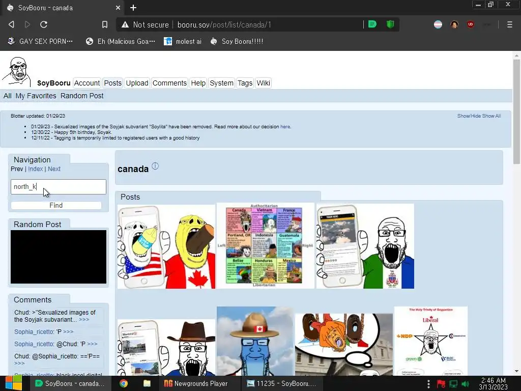Open the browser hamburger menu

coord(510,24)
